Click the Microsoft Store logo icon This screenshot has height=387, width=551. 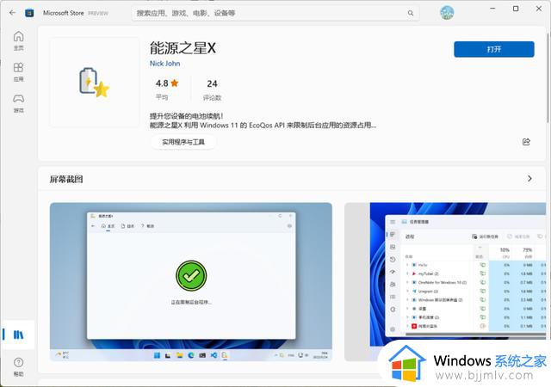point(29,13)
